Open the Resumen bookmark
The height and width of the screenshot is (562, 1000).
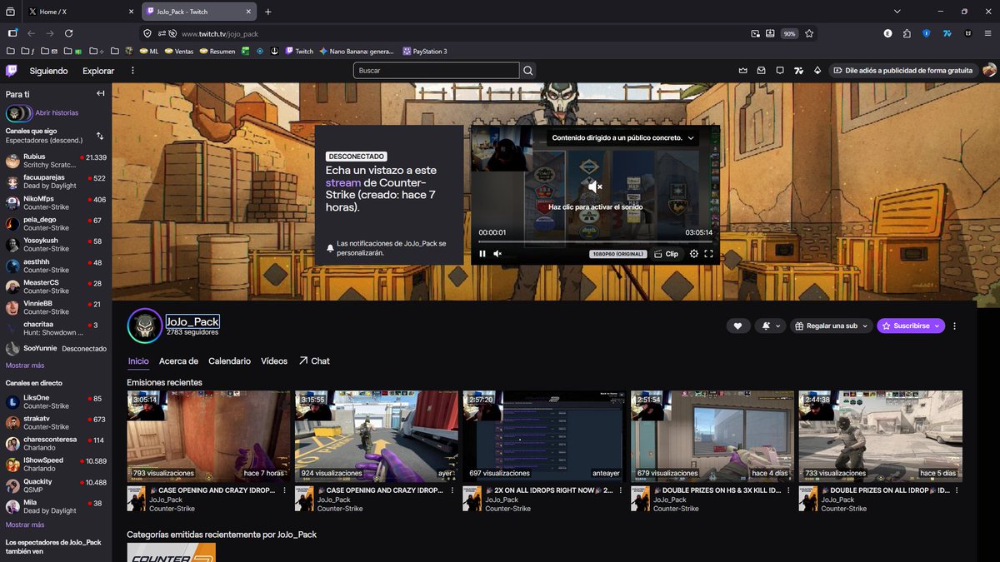(217, 52)
